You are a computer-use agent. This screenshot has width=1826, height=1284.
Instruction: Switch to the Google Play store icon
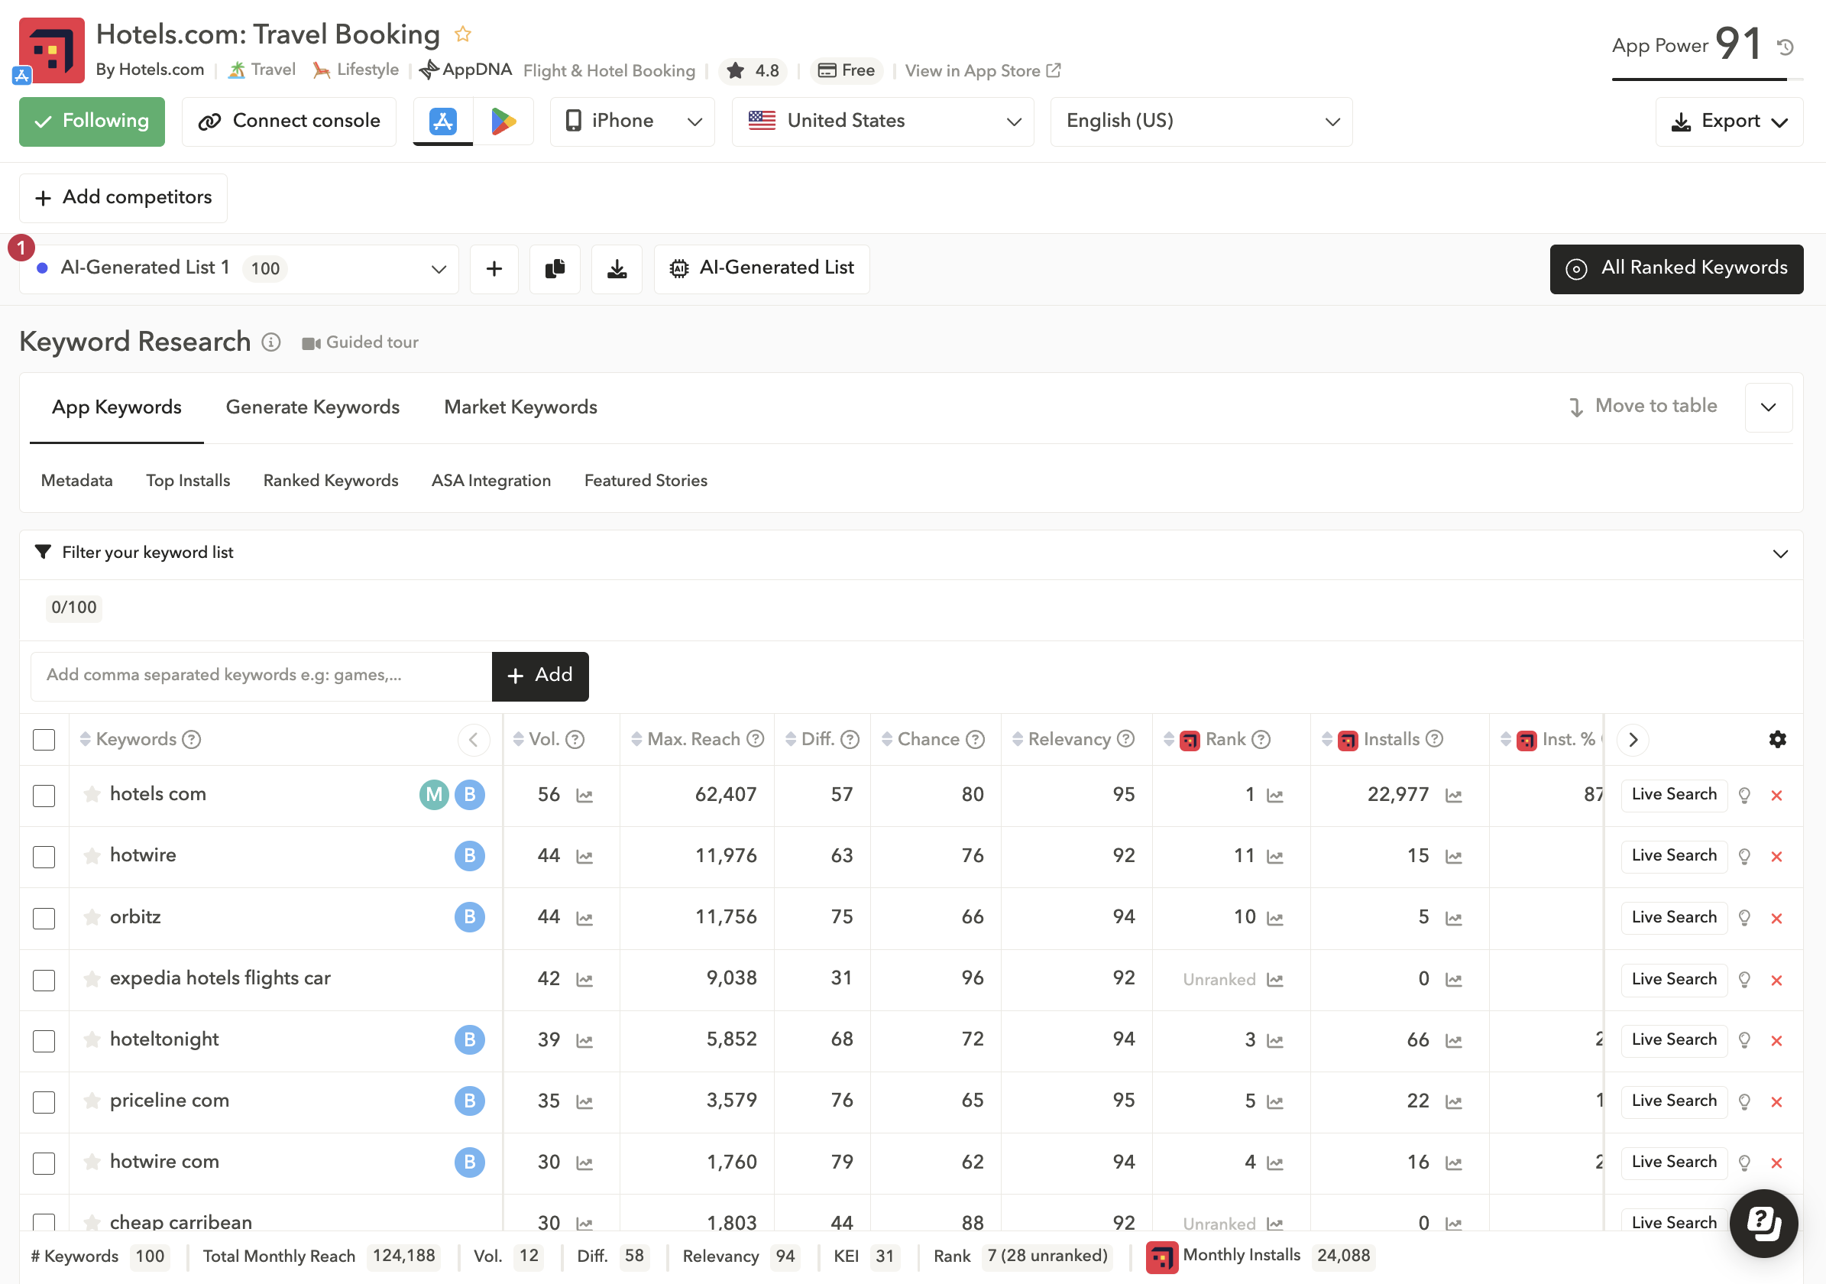pyautogui.click(x=503, y=121)
